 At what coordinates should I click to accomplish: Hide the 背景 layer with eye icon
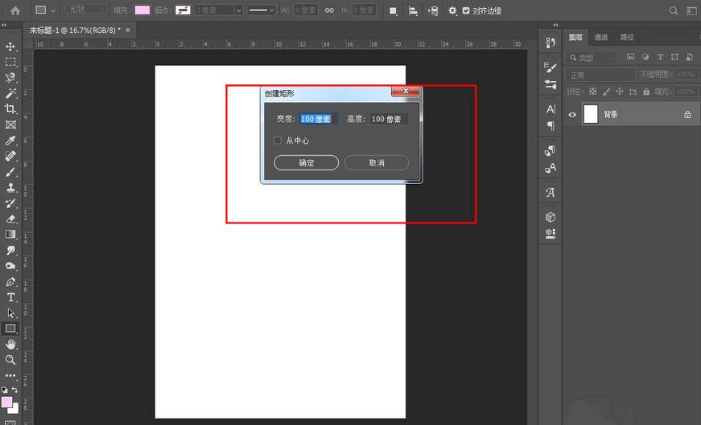tap(572, 115)
